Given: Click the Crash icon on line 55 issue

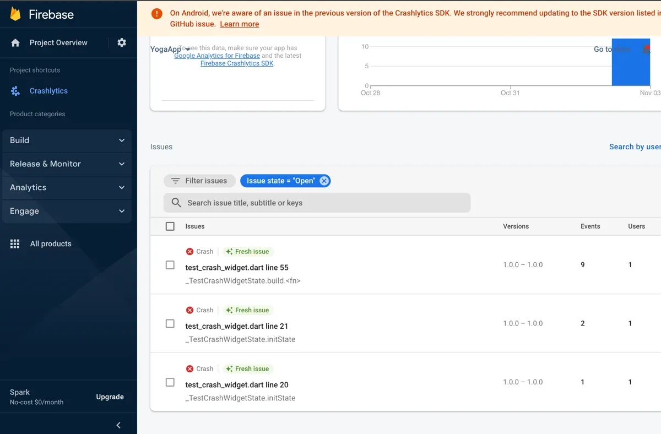Looking at the screenshot, I should pos(189,251).
